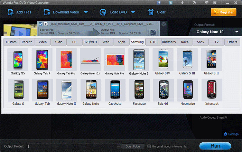
Task: Click the Output Folder path field
Action: [x=72, y=146]
